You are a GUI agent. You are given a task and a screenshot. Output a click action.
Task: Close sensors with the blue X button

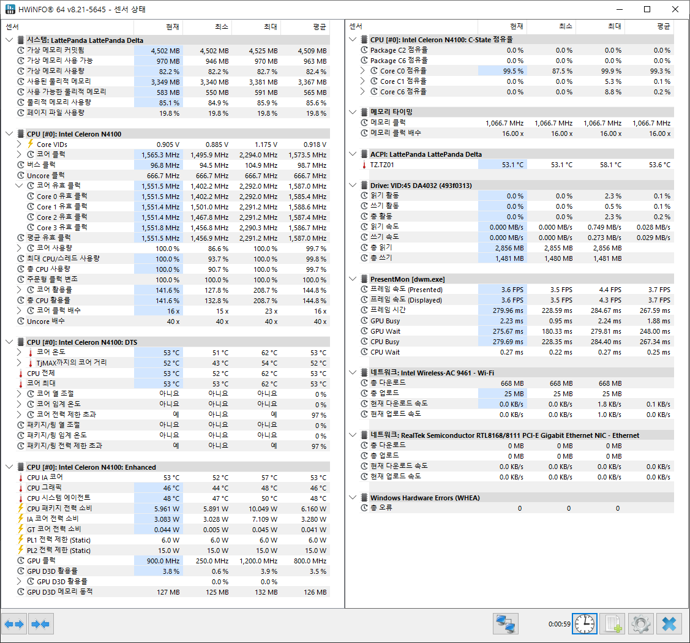pyautogui.click(x=669, y=623)
